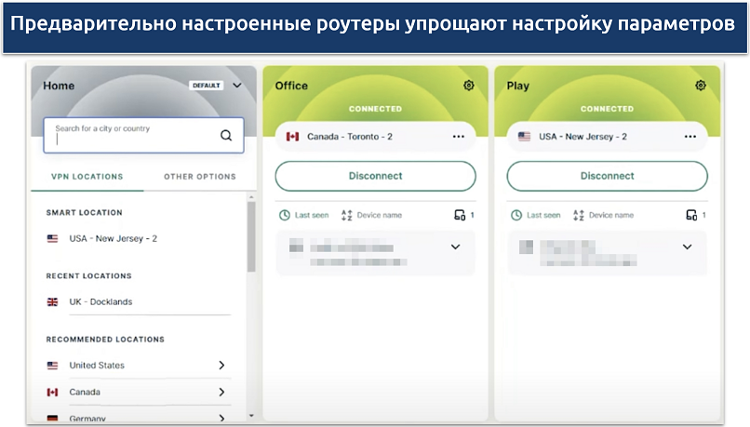750x427 pixels.
Task: Expand United States locations list
Action: 221,366
